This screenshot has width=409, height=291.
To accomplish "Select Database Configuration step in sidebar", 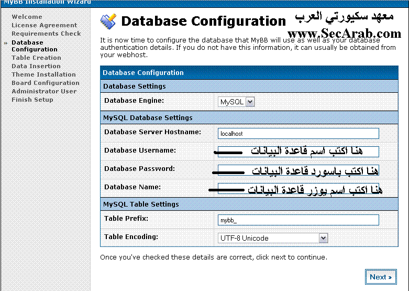I will tap(35, 46).
